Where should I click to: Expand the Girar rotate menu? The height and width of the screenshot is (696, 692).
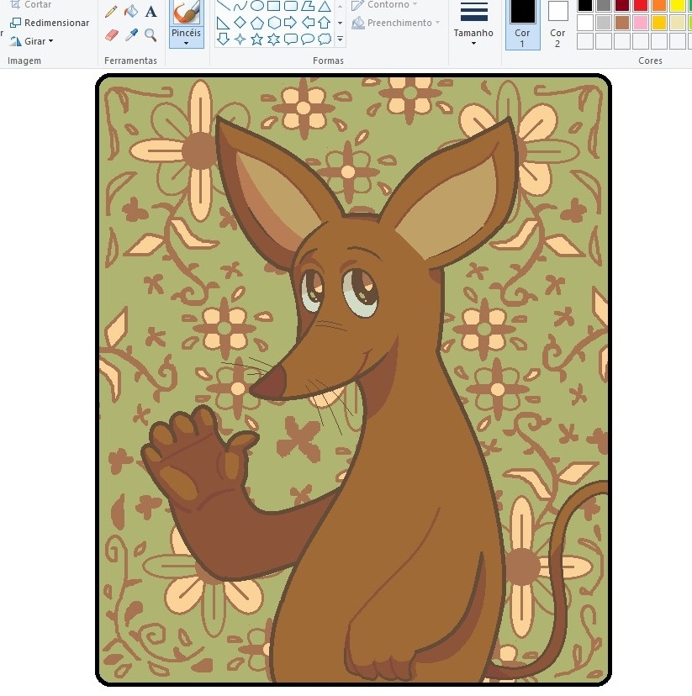34,41
